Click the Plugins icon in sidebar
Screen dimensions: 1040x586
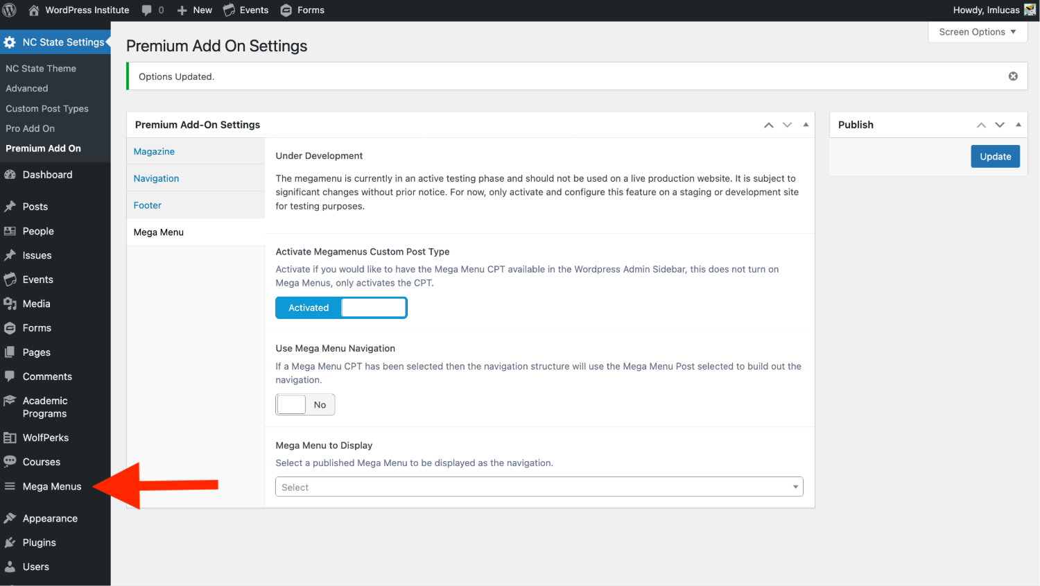[10, 543]
